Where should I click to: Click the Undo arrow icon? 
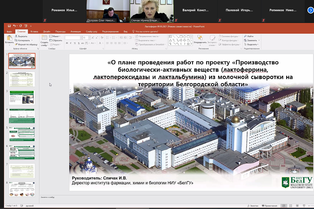point(14,26)
